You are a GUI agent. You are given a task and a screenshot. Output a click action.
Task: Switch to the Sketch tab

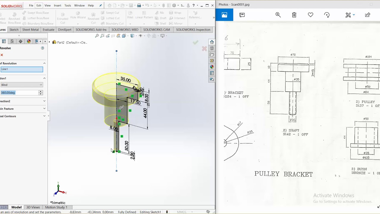14,30
